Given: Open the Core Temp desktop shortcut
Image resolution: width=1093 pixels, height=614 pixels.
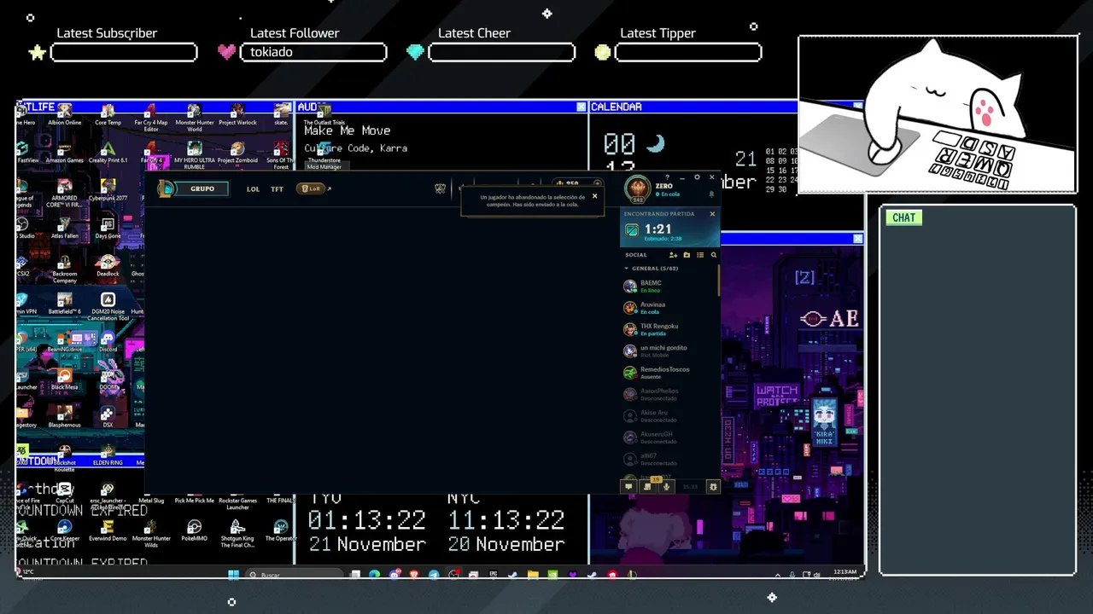Looking at the screenshot, I should pos(108,114).
